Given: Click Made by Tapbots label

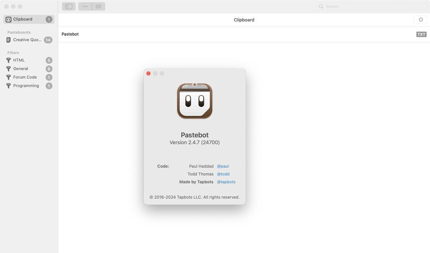Looking at the screenshot, I should 196,182.
